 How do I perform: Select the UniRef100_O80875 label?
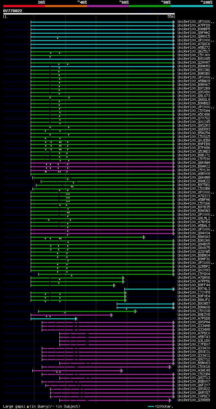click(x=194, y=248)
